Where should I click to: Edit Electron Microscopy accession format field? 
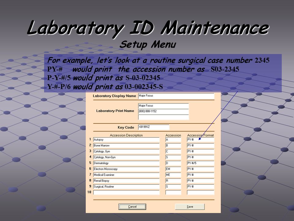(200, 169)
